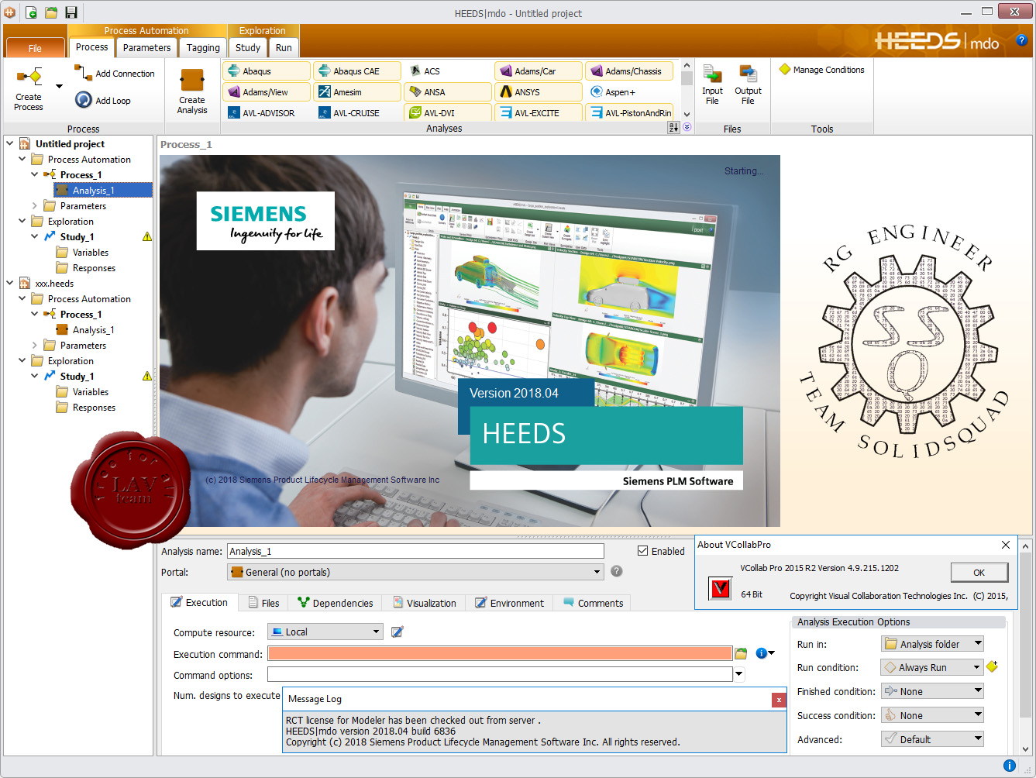Add an Abaqus CAE analysis

click(358, 71)
